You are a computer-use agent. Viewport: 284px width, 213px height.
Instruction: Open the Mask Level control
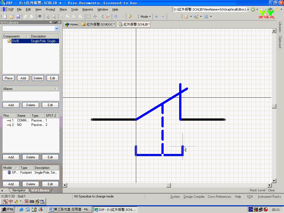257,190
